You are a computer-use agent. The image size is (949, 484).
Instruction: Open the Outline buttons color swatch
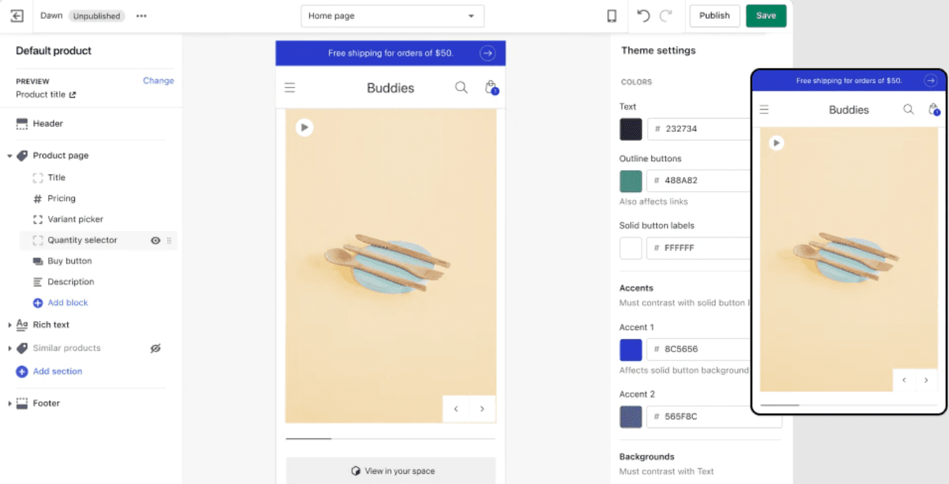[630, 181]
